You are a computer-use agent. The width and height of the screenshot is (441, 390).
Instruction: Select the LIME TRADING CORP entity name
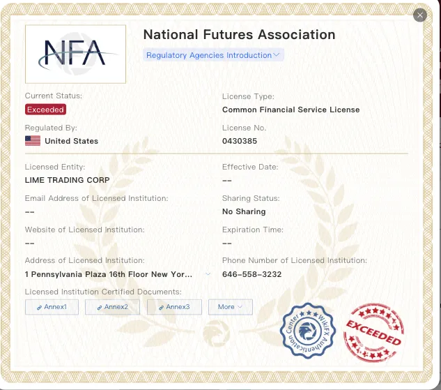[x=67, y=180]
